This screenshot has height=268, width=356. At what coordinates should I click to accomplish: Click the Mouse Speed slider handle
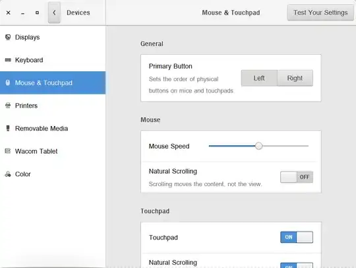point(258,146)
